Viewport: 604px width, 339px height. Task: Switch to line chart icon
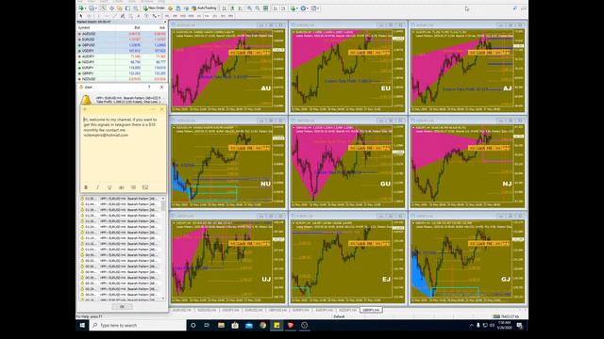pos(240,8)
